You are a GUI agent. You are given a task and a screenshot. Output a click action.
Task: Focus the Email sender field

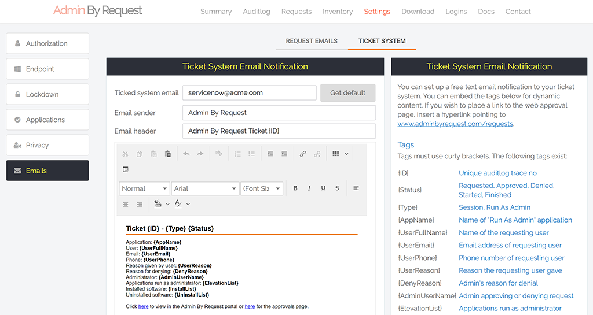click(x=279, y=113)
